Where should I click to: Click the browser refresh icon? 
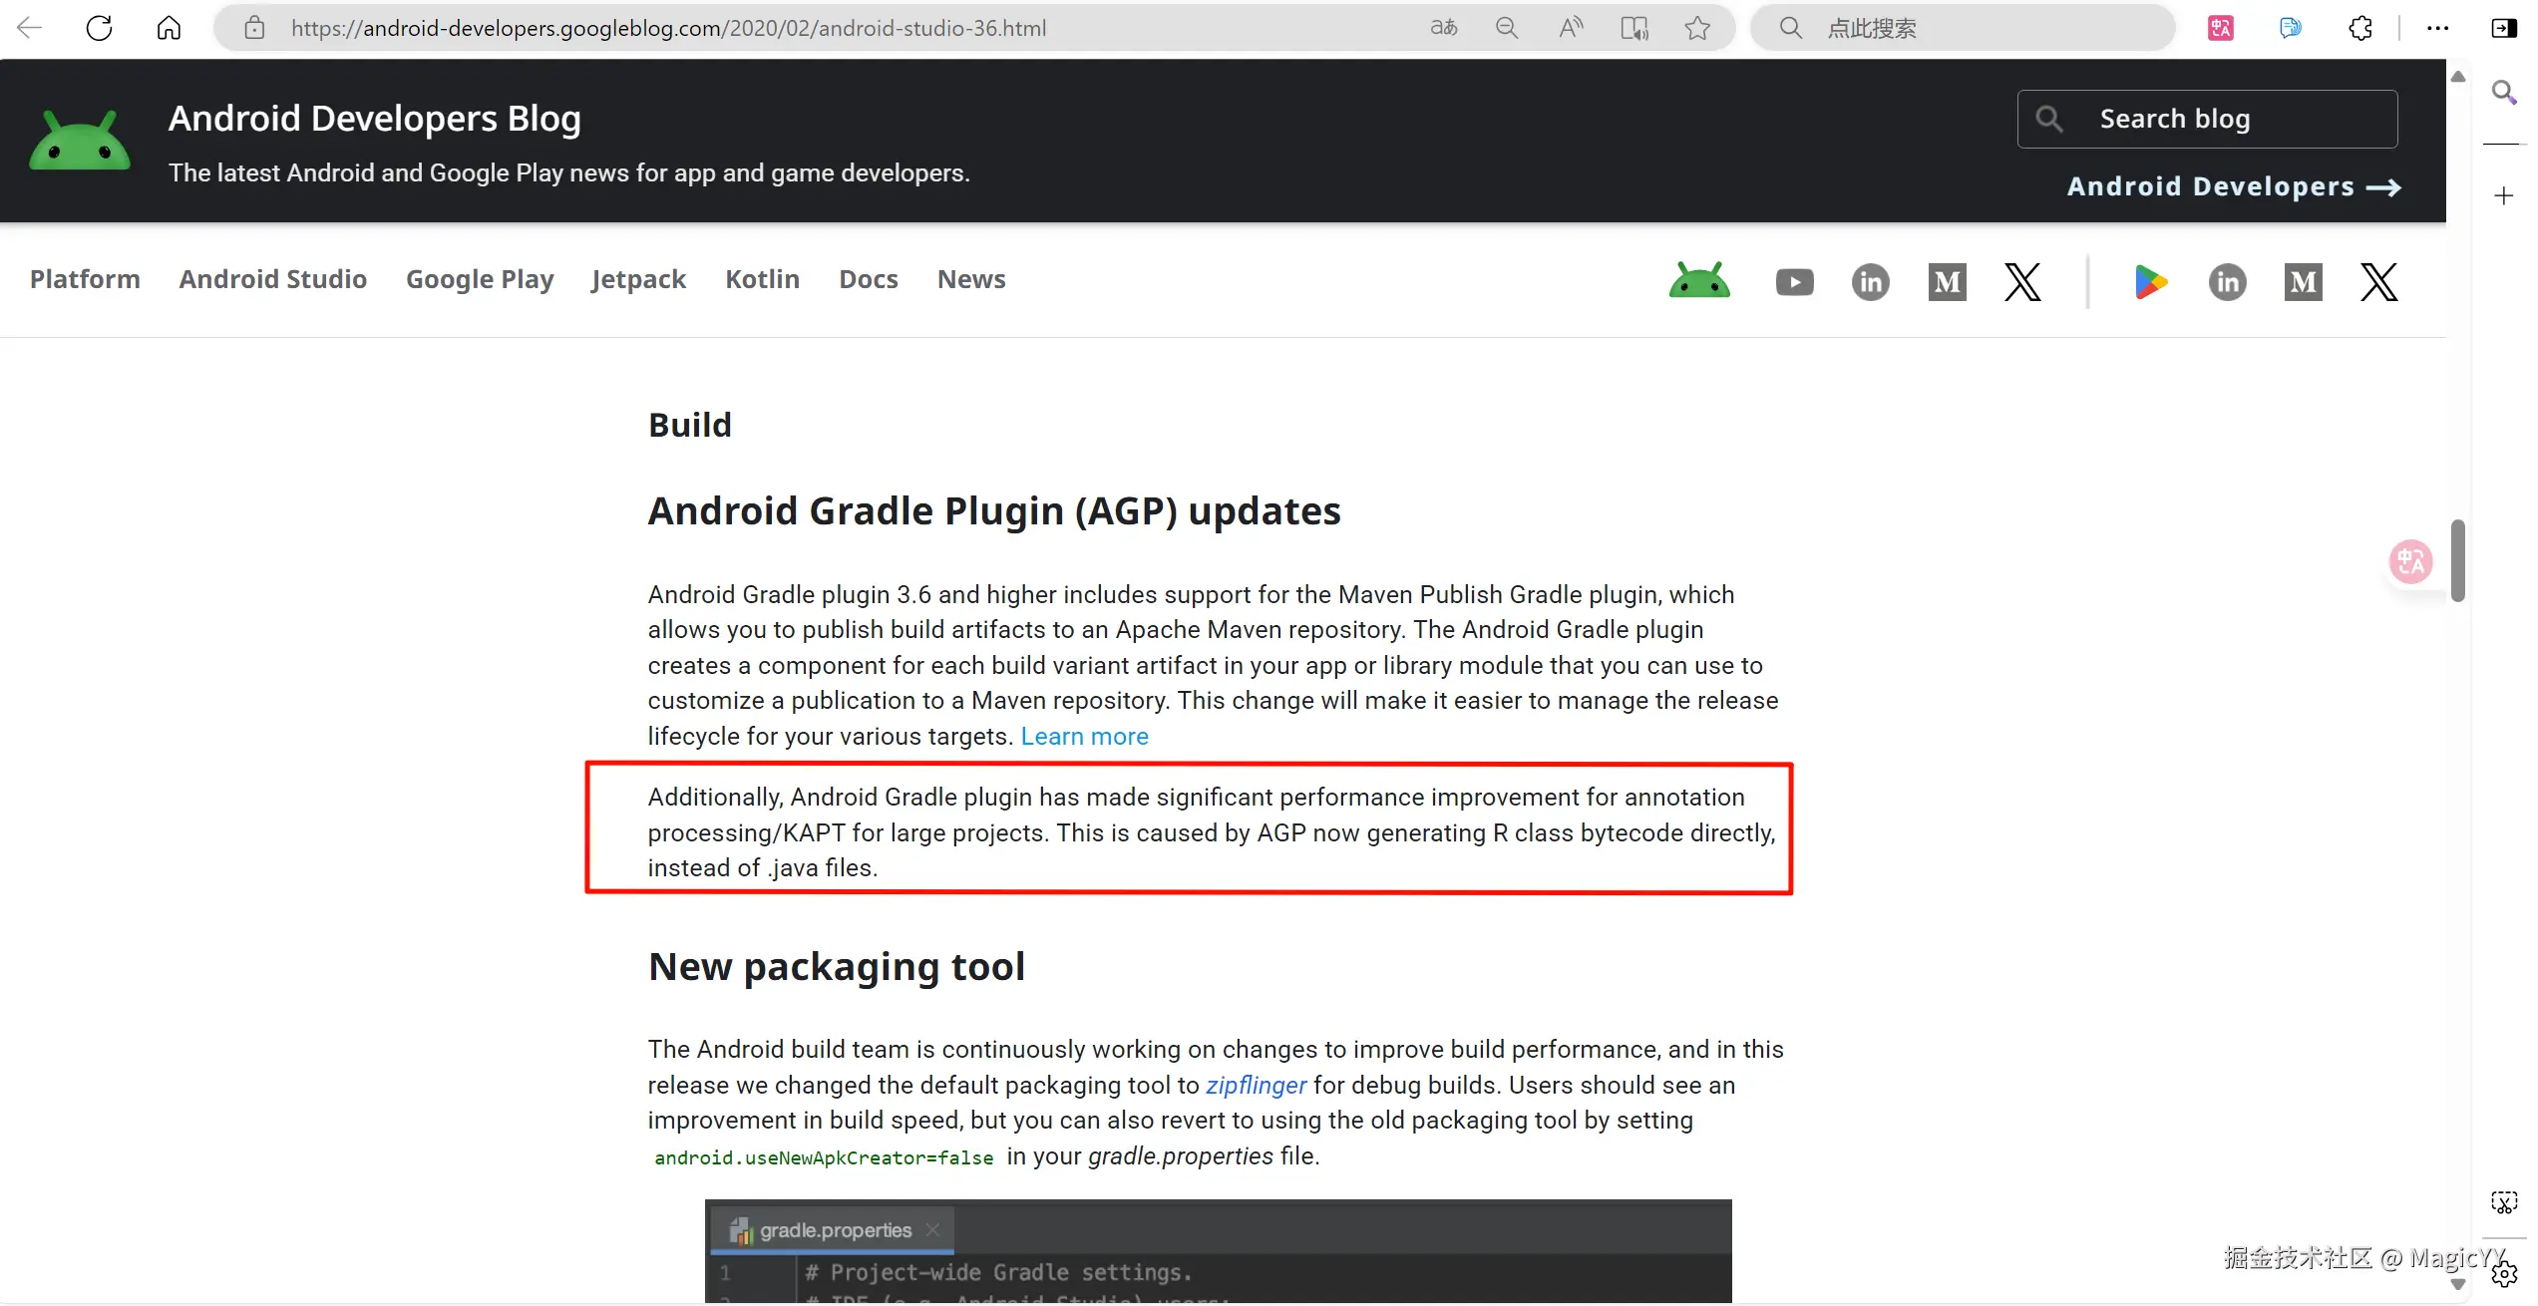(99, 28)
